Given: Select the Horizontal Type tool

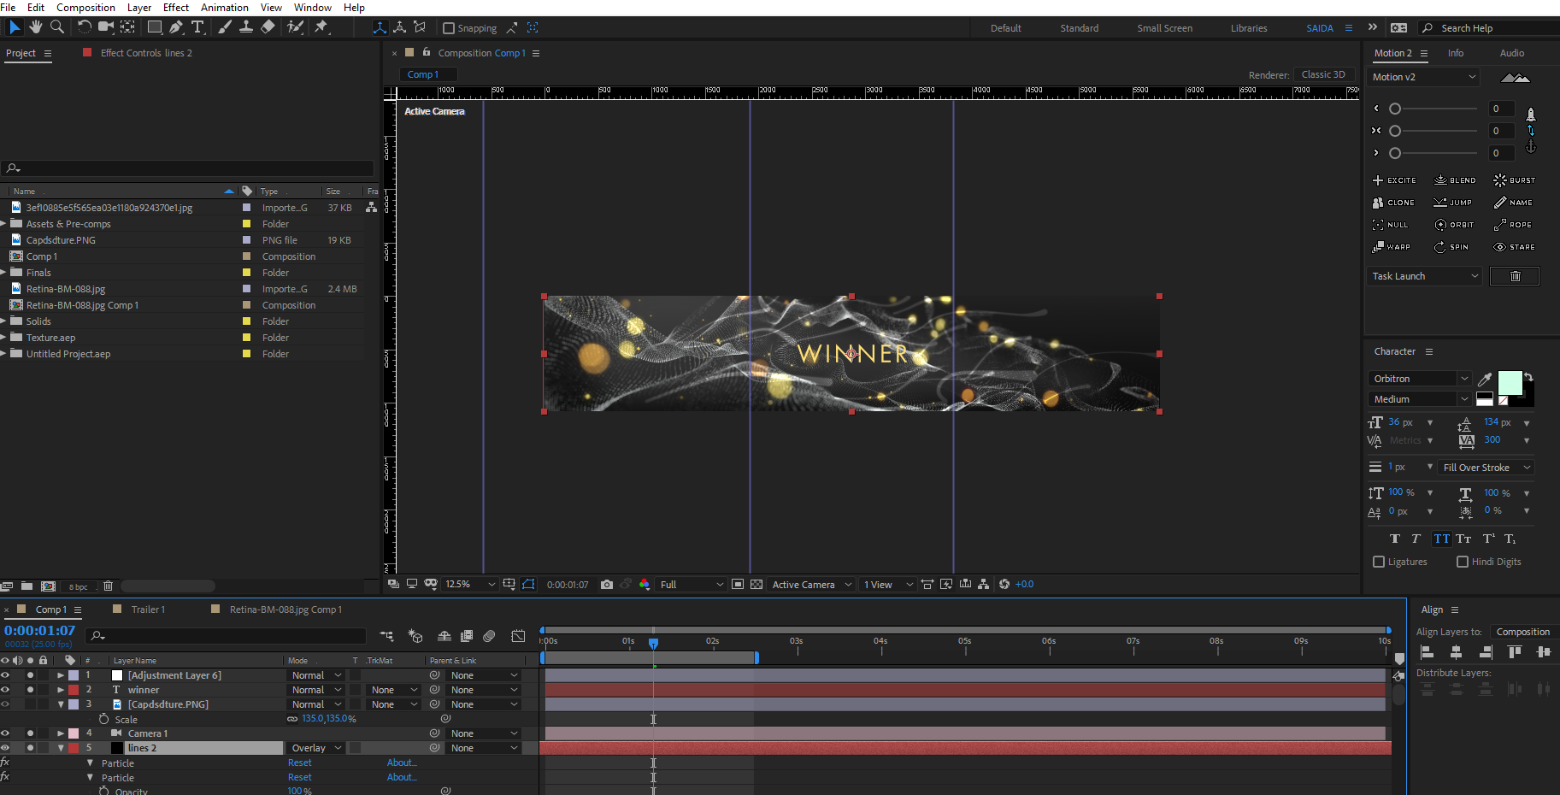Looking at the screenshot, I should coord(198,27).
